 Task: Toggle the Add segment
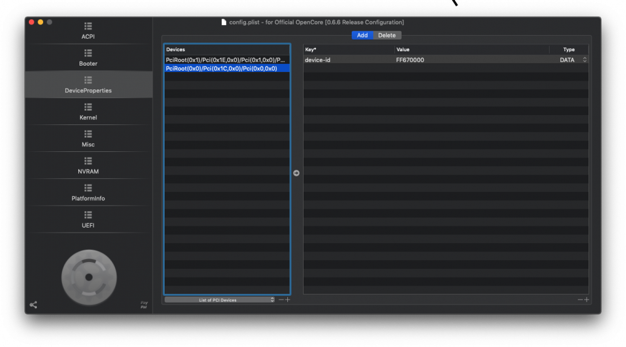[362, 35]
